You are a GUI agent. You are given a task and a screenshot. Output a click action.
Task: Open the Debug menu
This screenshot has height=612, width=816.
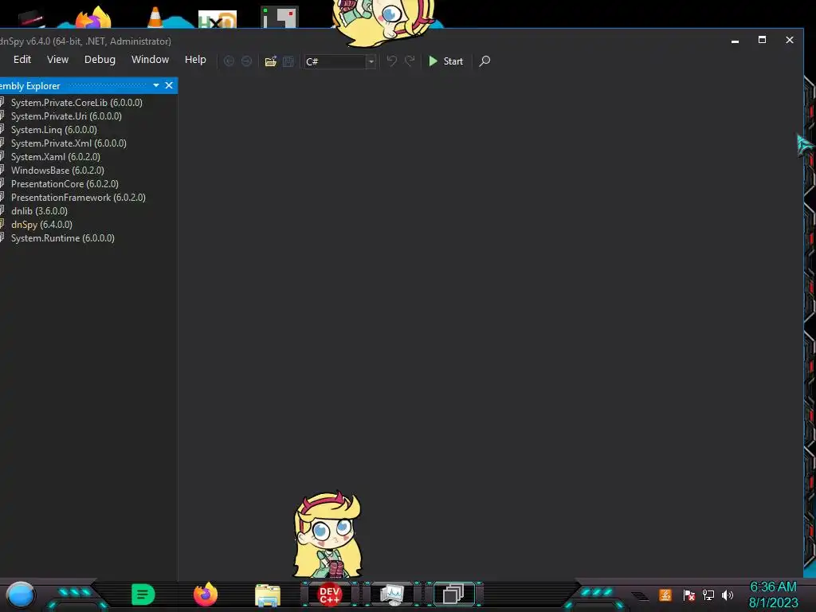click(x=100, y=59)
